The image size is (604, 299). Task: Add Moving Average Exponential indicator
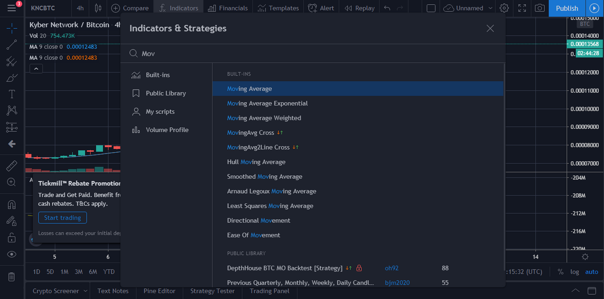(358, 103)
